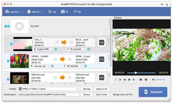Remove 0001VH.mp4 with orange X
173x104 pixels.
point(109,74)
